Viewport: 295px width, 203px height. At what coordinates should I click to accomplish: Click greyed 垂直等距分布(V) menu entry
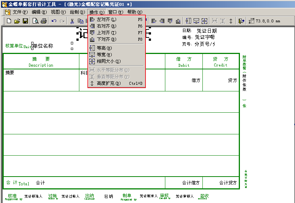click(x=116, y=77)
